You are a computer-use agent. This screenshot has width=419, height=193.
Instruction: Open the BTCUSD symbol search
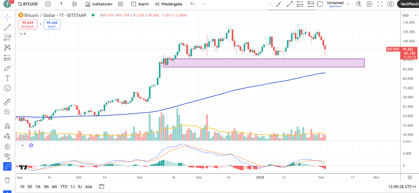[28, 4]
